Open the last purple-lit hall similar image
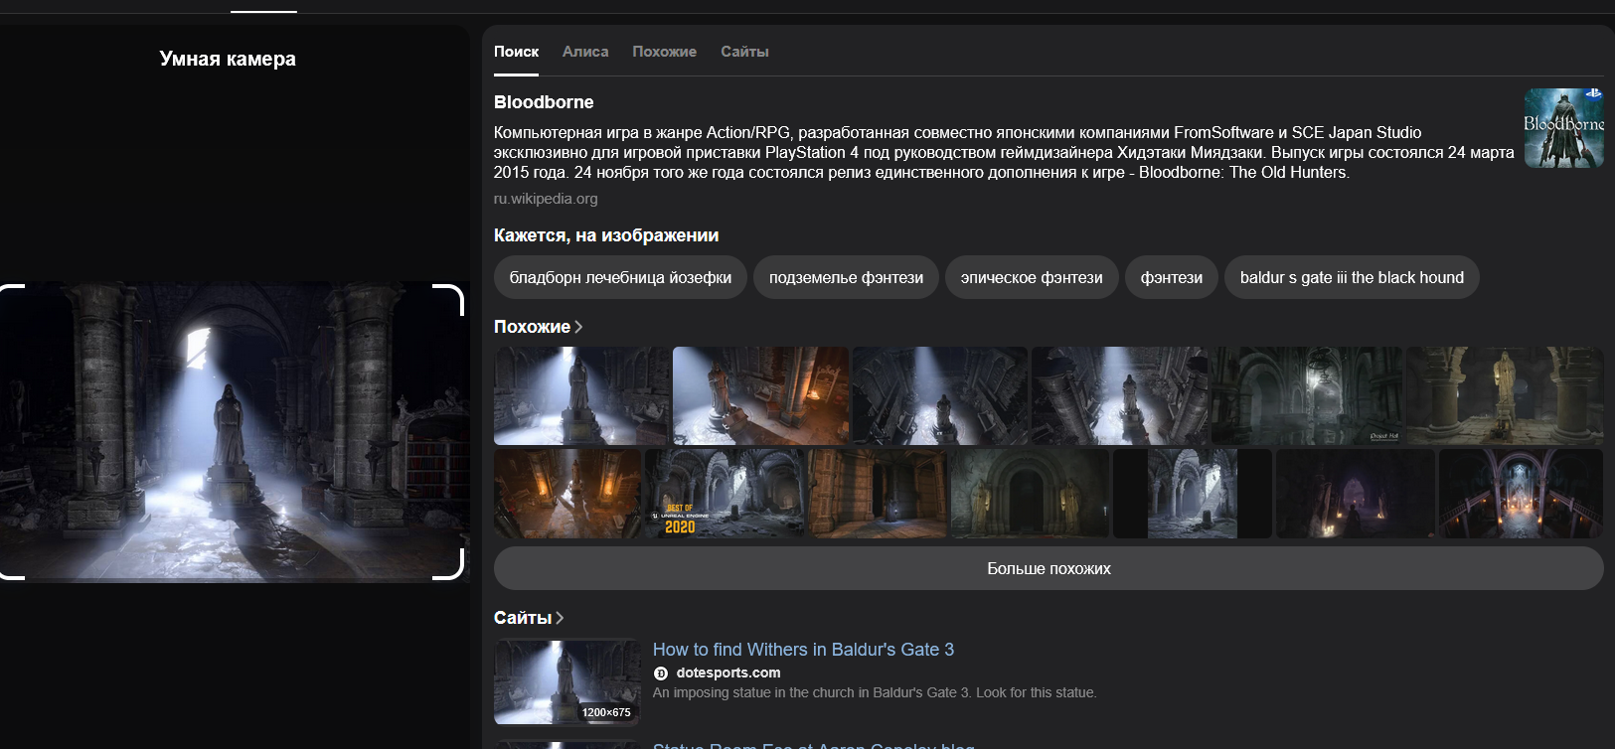Viewport: 1615px width, 749px height. pyautogui.click(x=1521, y=494)
